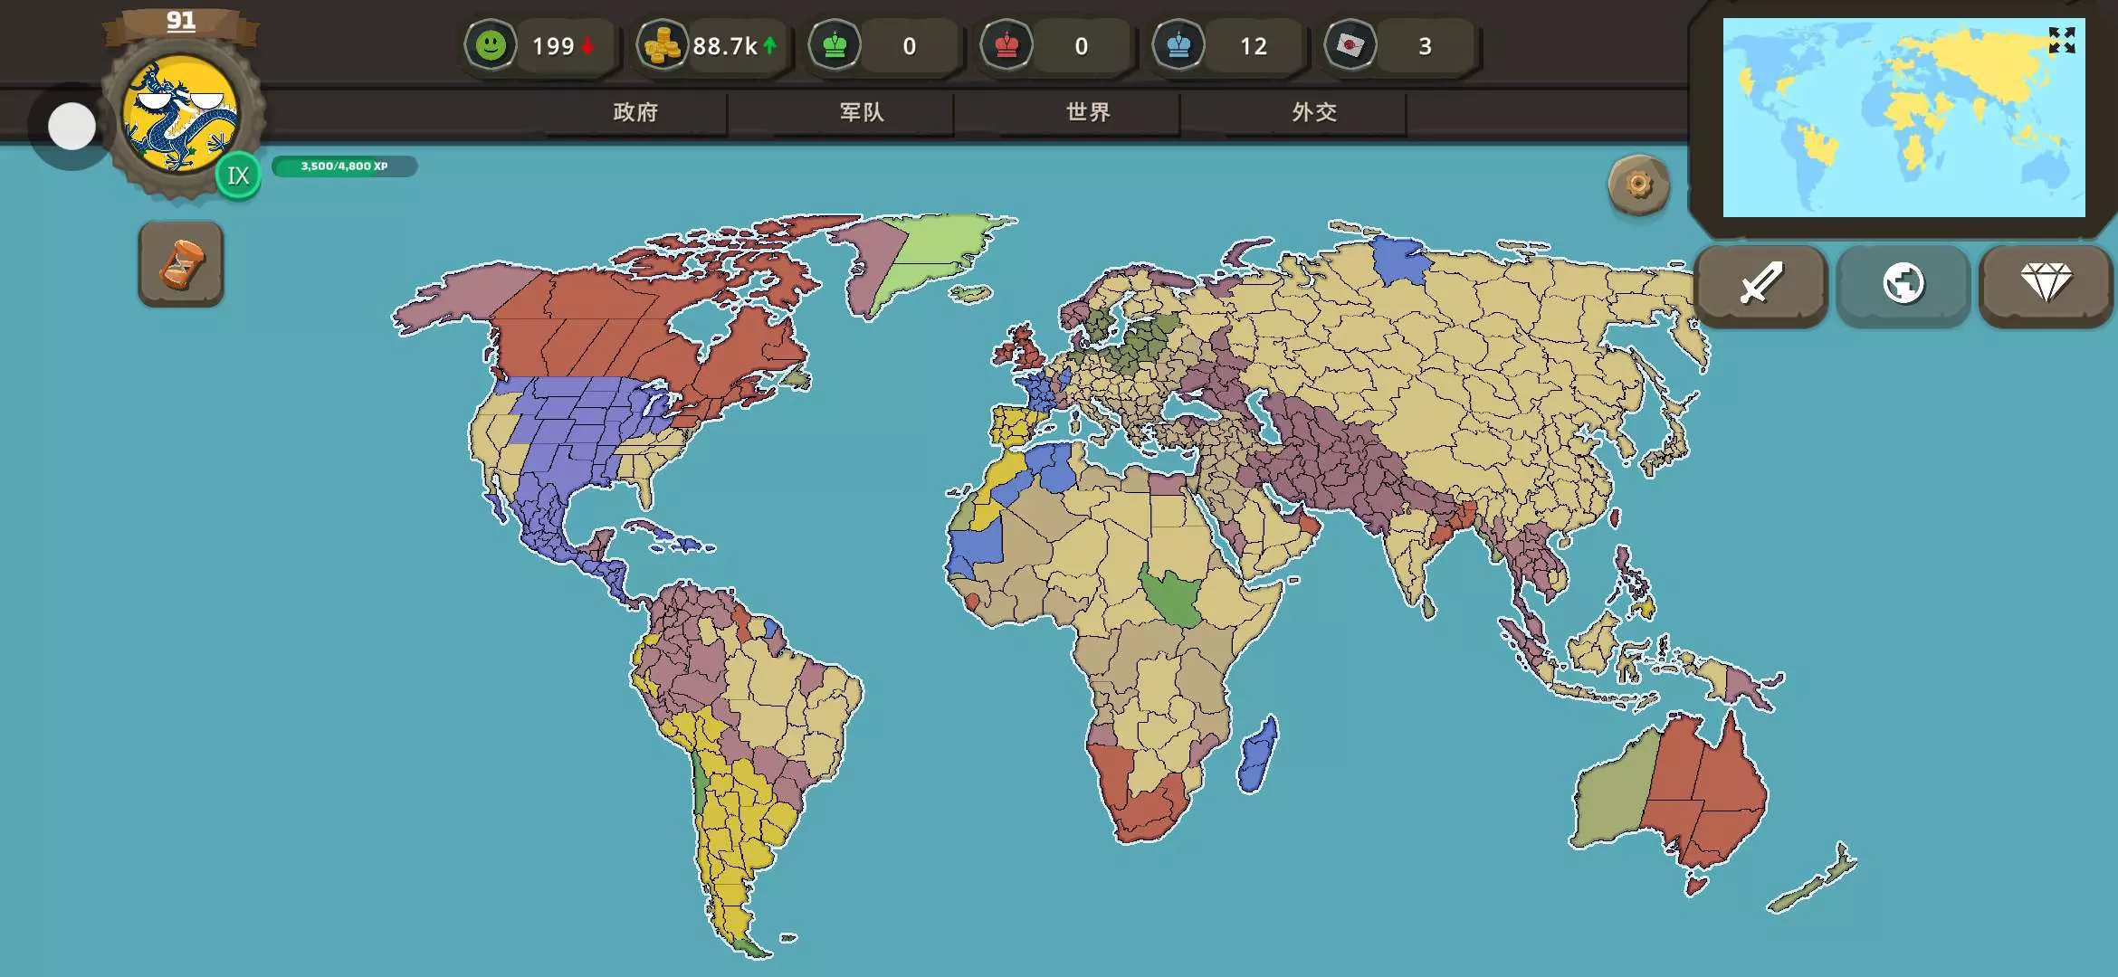Image resolution: width=2118 pixels, height=977 pixels.
Task: Open the 军队 army tab
Action: pos(862,112)
